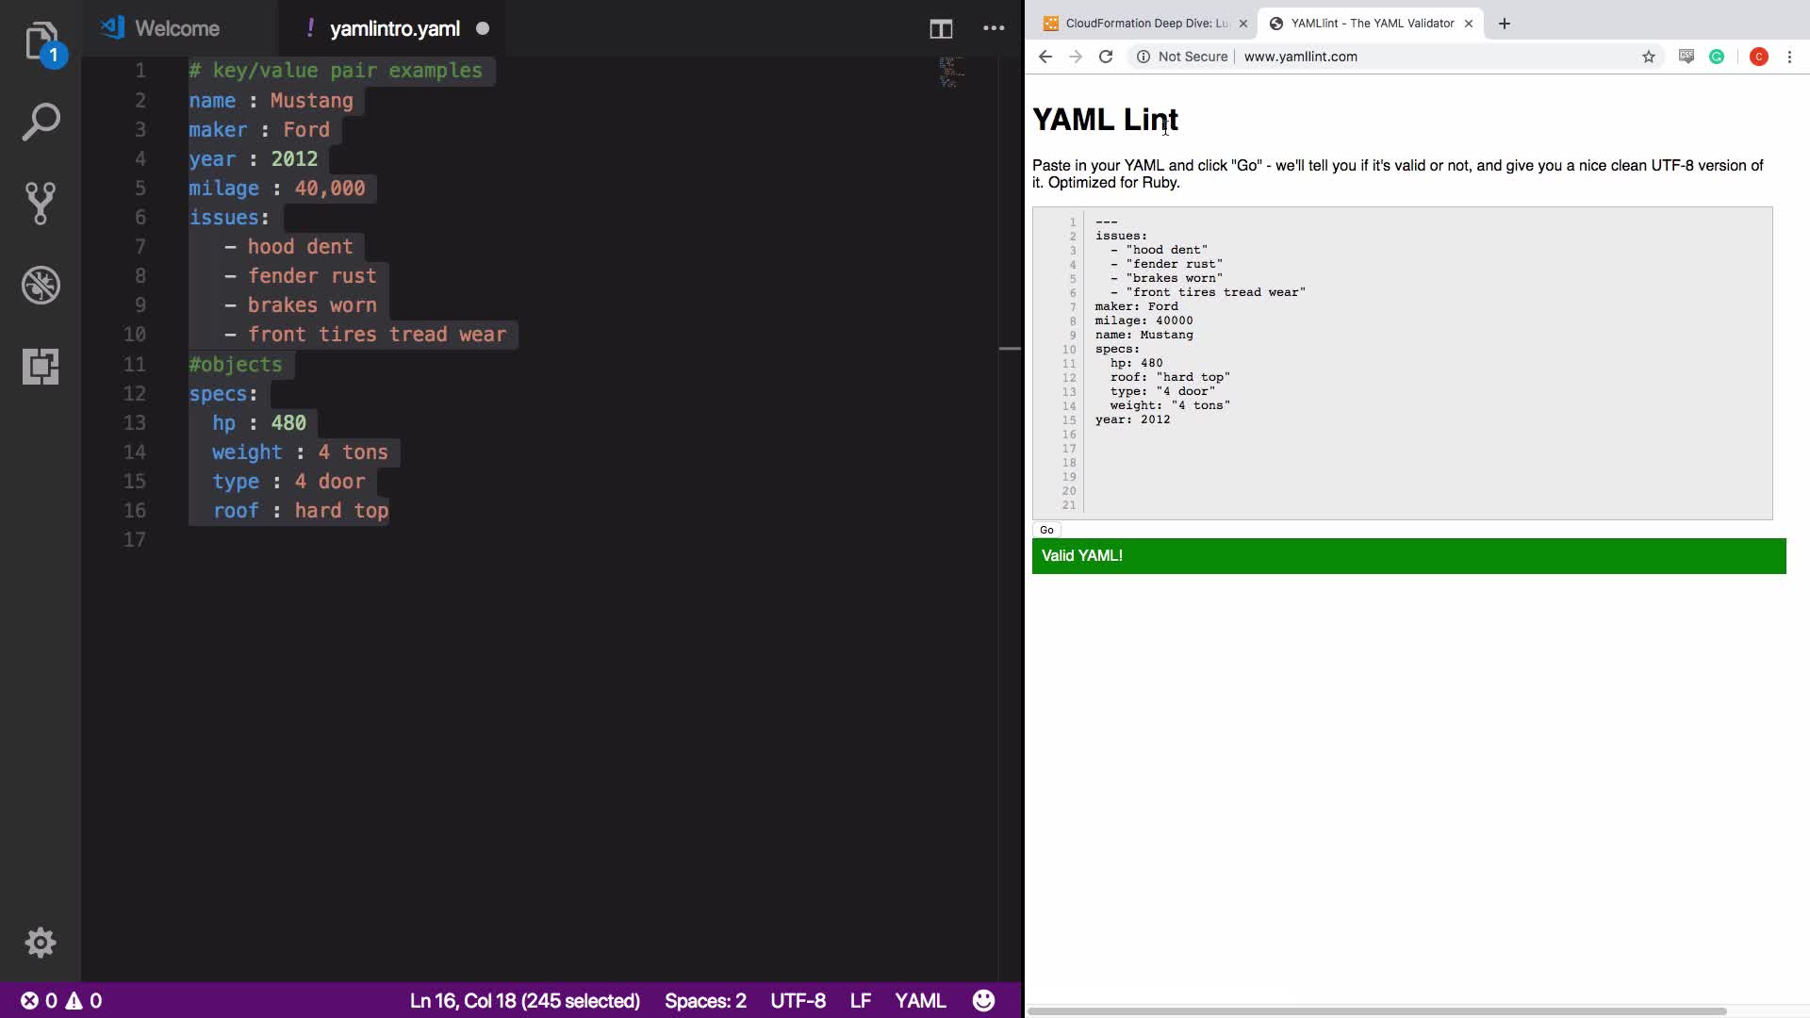Screen dimensions: 1810x1018
Task: Switch to CloudFormation Deep Dive browser tab
Action: point(1145,24)
